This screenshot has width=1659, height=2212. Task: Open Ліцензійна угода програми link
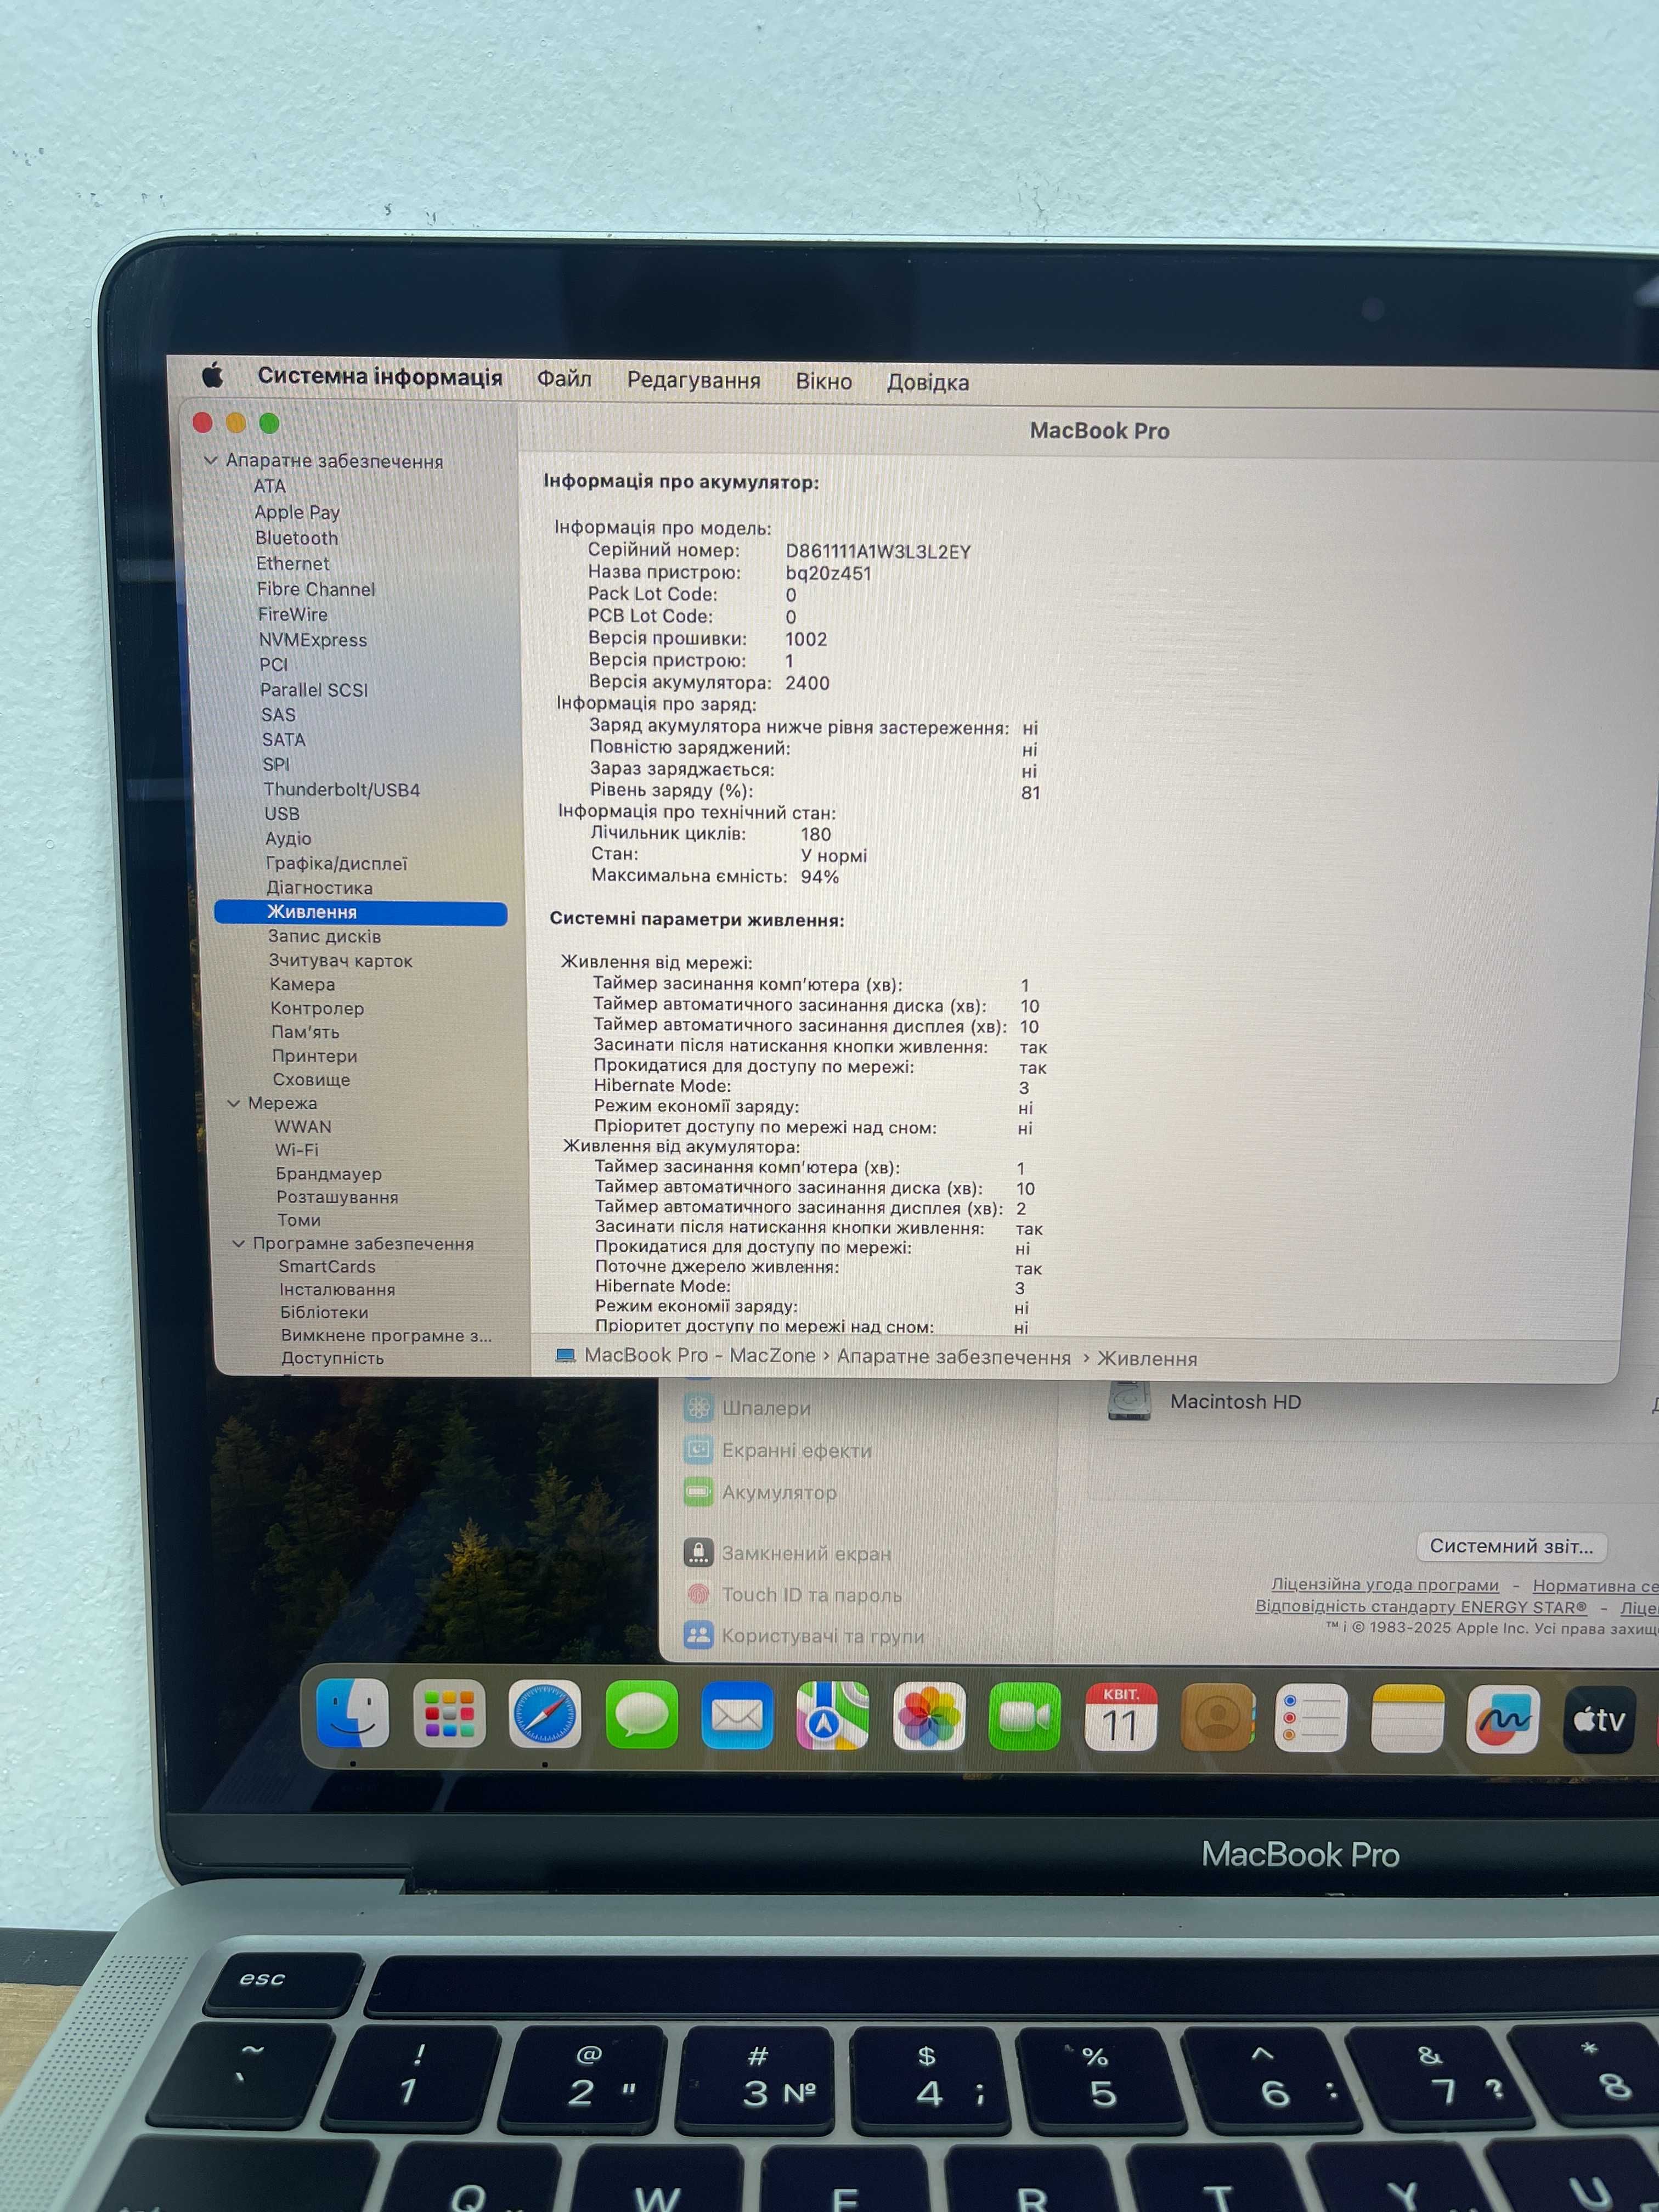coord(1385,1585)
